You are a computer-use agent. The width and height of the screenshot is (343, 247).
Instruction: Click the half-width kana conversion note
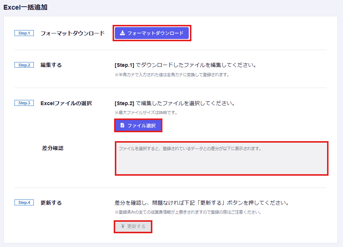[172, 75]
